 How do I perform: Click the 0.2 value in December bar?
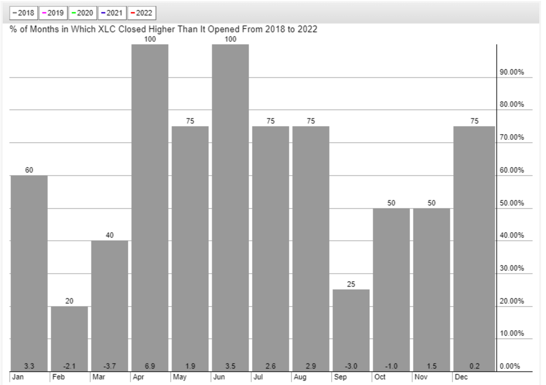click(x=474, y=366)
